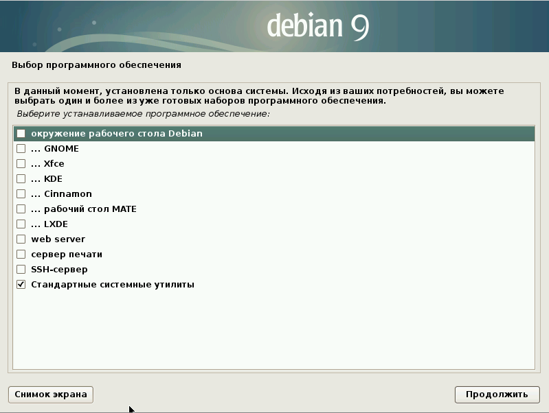Enable the GNOME checkbox
Viewport: 549px width, 413px height.
point(21,149)
